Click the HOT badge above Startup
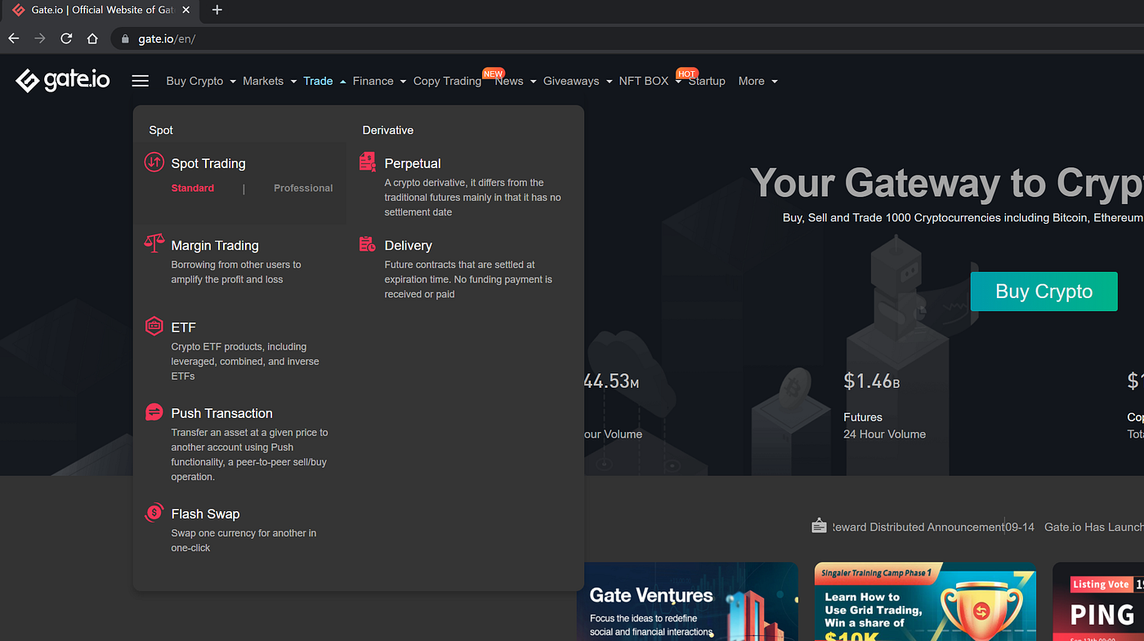 [x=686, y=73]
